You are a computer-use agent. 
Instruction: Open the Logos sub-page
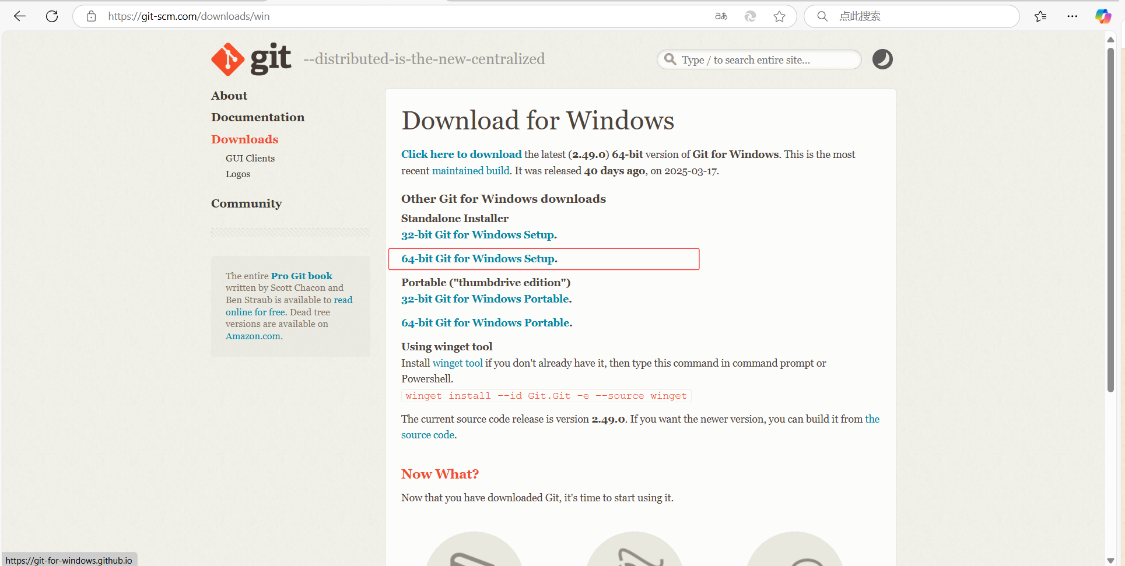point(238,174)
